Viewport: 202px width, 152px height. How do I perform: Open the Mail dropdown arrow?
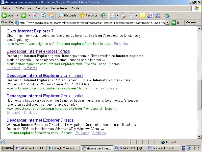(117, 15)
